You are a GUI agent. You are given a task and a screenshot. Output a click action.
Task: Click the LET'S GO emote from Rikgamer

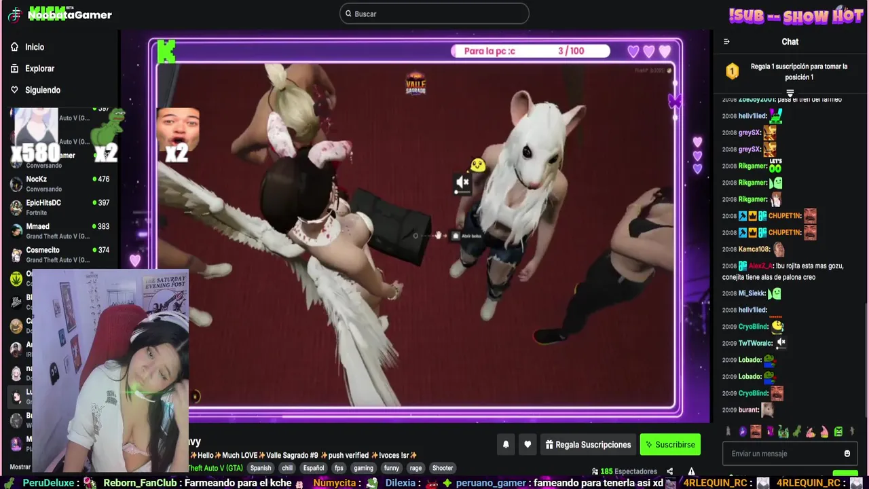click(775, 166)
